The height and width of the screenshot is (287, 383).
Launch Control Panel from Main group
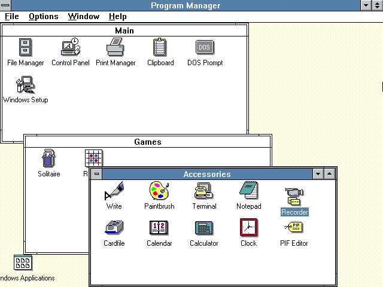point(70,47)
